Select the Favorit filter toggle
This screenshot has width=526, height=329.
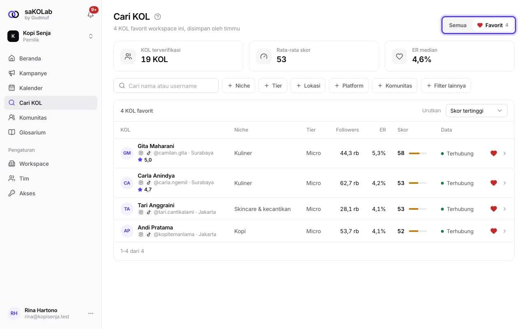[492, 25]
